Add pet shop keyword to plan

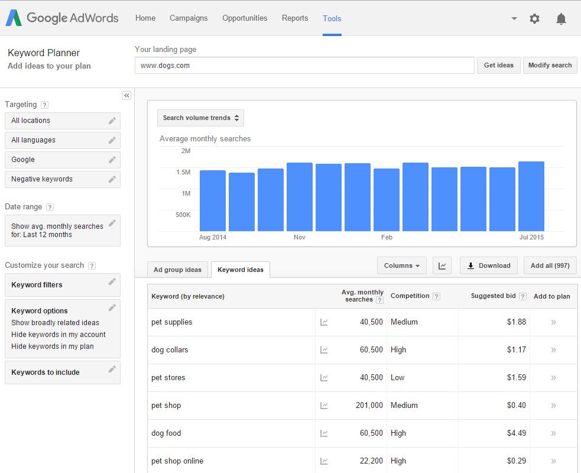pyautogui.click(x=553, y=406)
